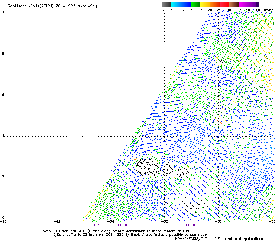Click the legend value label '25'

[210, 10]
